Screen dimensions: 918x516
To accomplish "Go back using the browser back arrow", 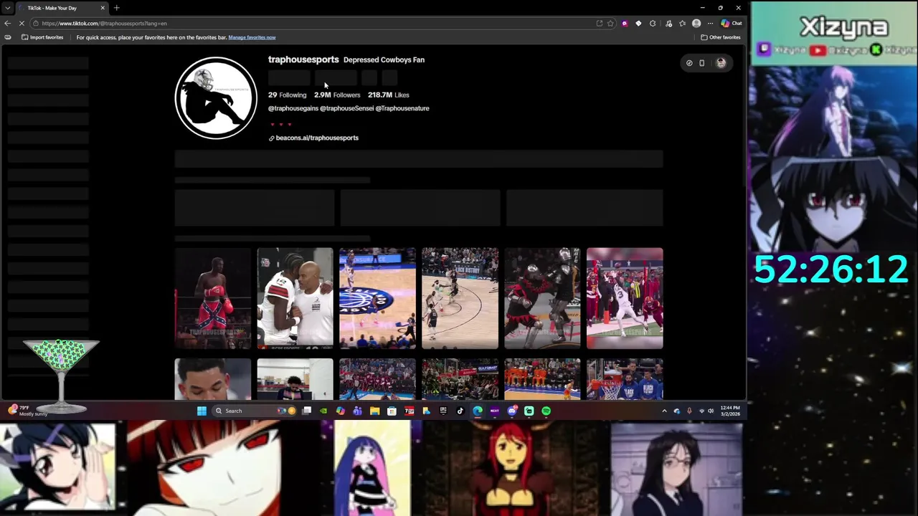I will (7, 23).
